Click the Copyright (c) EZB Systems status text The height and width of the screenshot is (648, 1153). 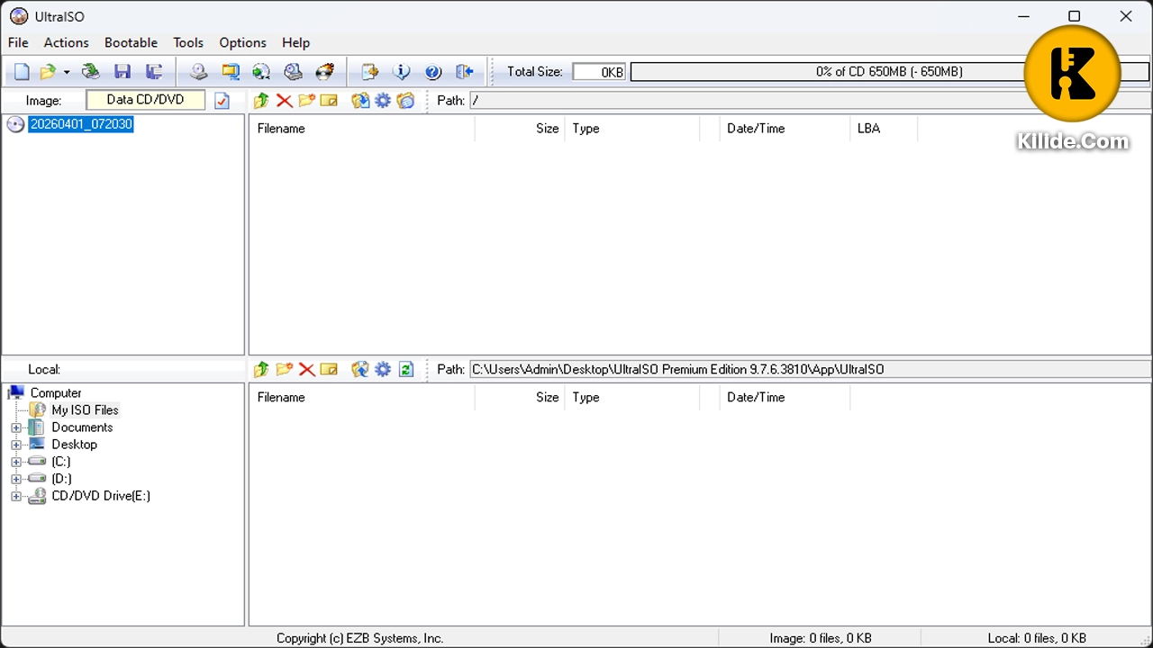(360, 638)
